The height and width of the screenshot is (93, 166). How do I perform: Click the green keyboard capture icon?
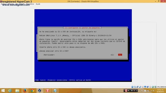(x=155, y=87)
